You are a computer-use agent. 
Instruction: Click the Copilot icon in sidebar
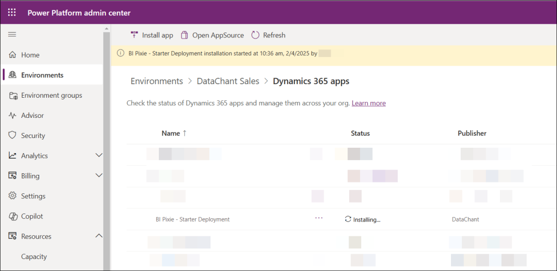13,216
